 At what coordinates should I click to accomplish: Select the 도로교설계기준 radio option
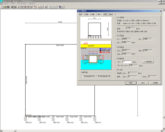click(x=83, y=76)
